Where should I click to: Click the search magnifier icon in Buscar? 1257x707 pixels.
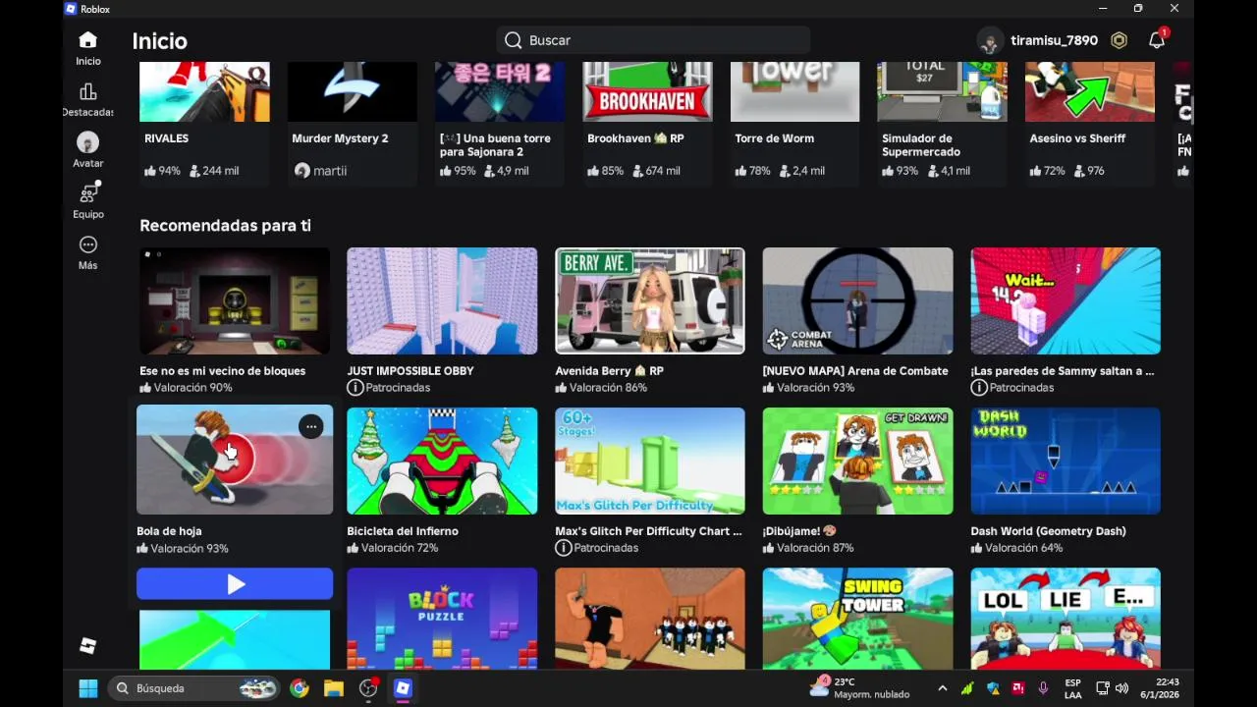point(513,40)
